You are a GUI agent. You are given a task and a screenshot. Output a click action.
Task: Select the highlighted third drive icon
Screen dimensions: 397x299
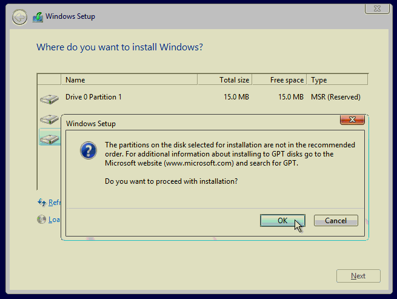click(49, 138)
